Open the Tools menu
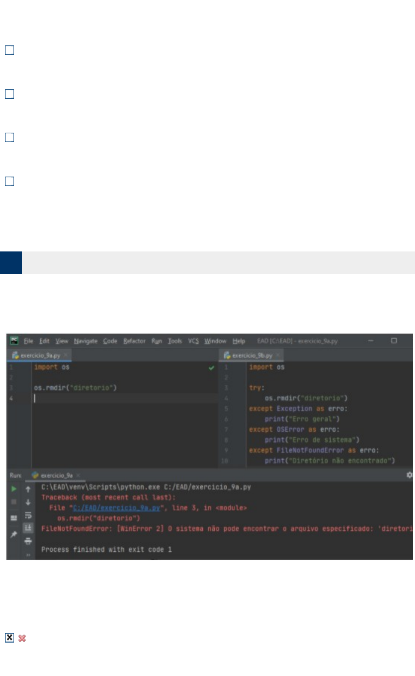The image size is (415, 676). click(175, 341)
